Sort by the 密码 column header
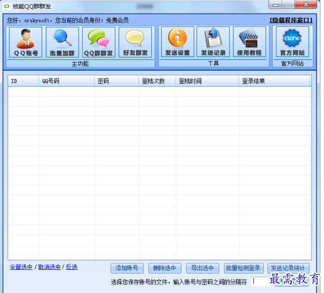324x293 pixels. (x=117, y=81)
